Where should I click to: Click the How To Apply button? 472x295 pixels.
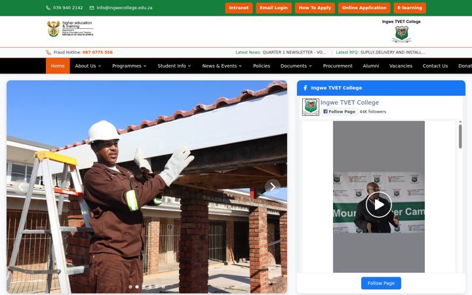[315, 8]
